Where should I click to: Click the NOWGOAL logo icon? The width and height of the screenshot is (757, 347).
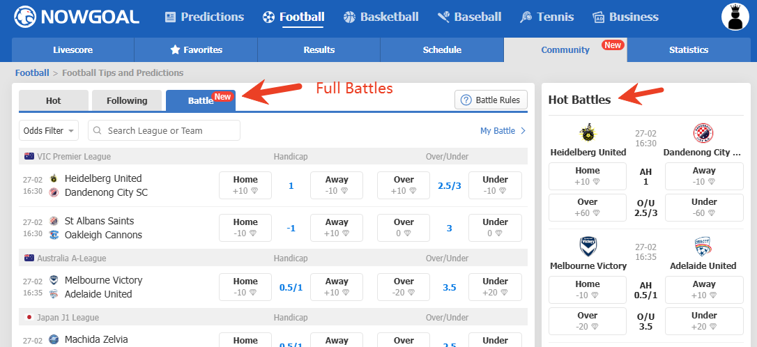25,17
